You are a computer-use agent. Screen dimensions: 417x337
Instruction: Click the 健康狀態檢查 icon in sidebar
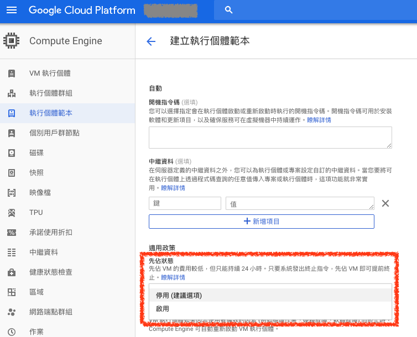pos(12,272)
